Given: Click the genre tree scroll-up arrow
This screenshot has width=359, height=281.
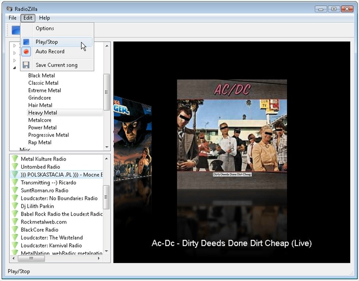Looking at the screenshot, I should [x=107, y=46].
